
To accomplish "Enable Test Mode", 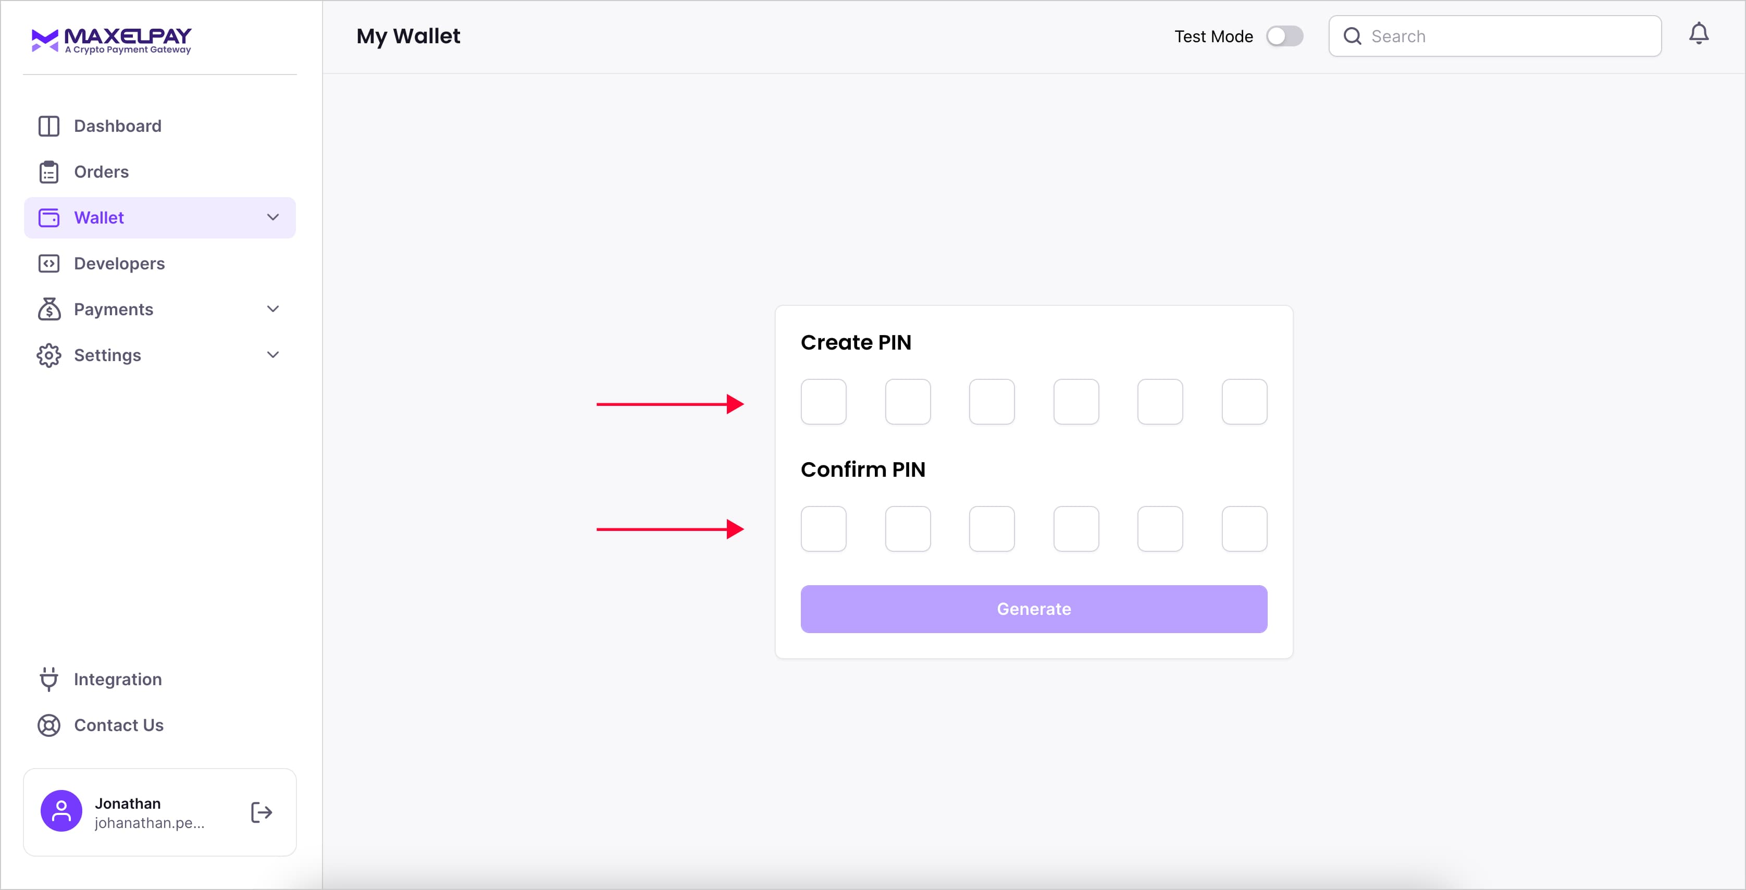I will [1285, 36].
